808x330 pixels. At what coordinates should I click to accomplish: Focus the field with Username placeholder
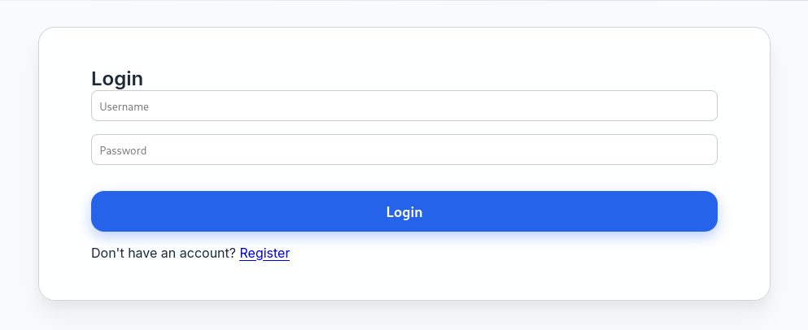[x=325, y=106]
